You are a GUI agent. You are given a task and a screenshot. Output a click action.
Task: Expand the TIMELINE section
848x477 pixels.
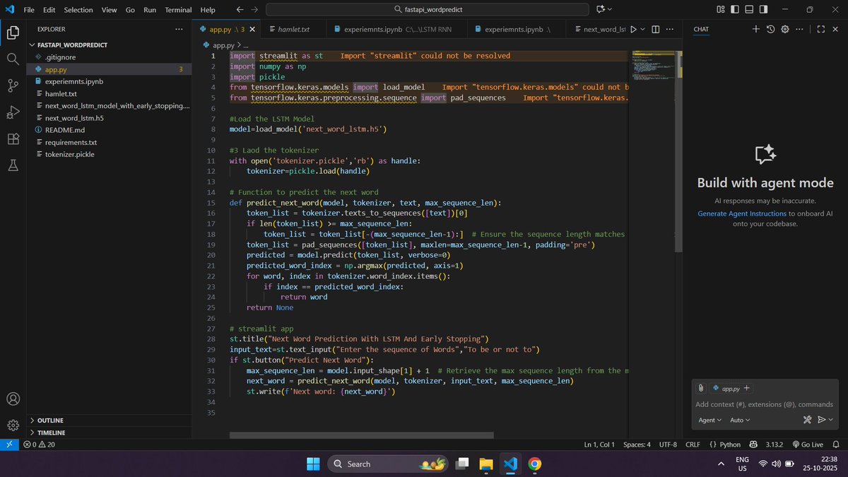coord(109,432)
